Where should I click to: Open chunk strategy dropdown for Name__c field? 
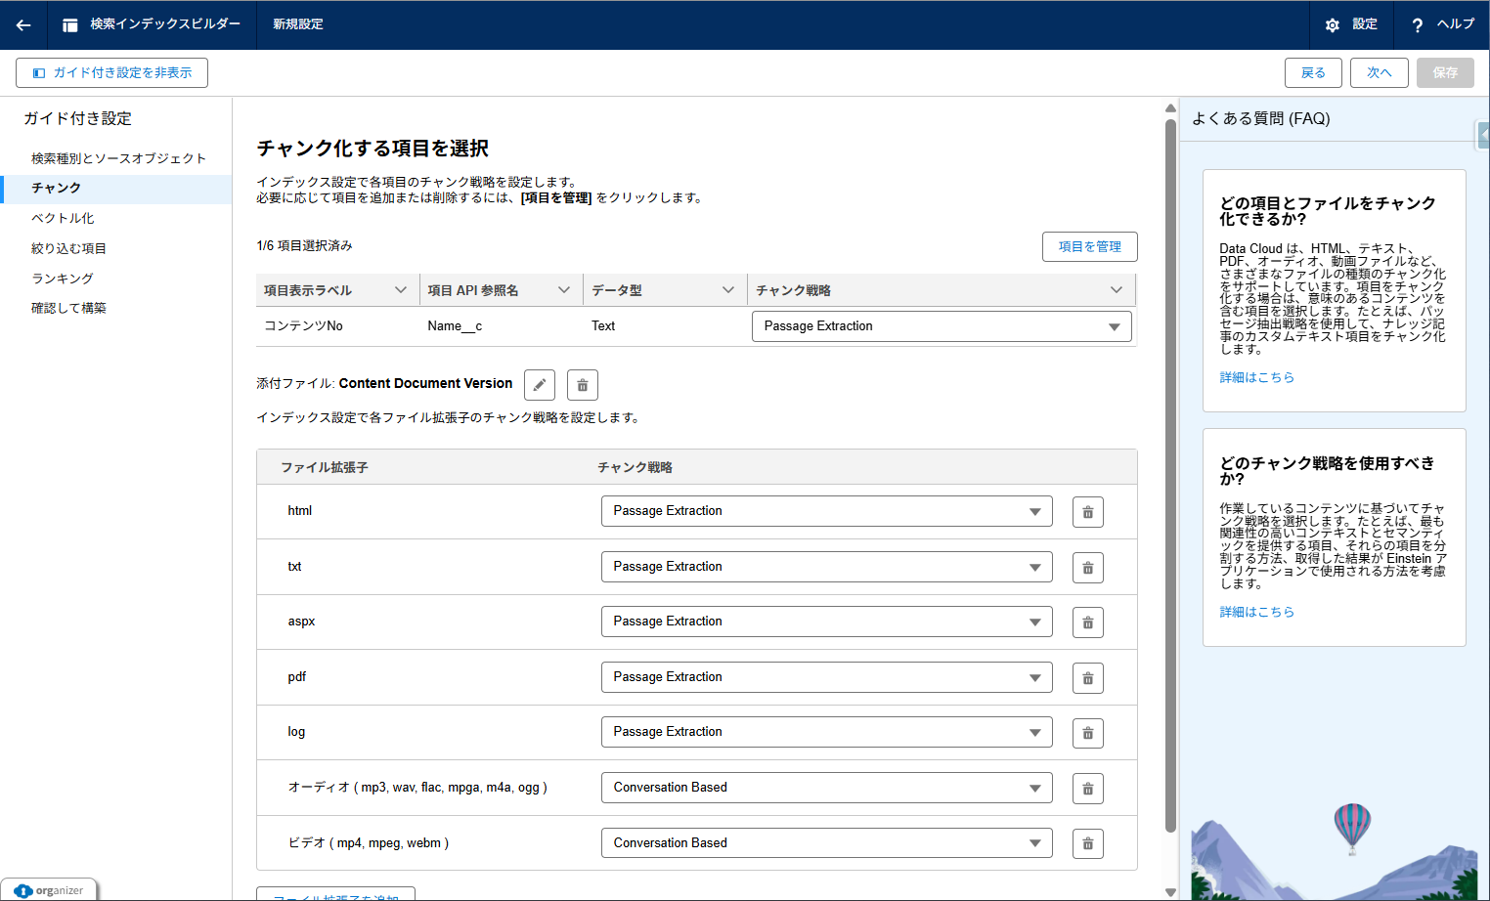[941, 326]
